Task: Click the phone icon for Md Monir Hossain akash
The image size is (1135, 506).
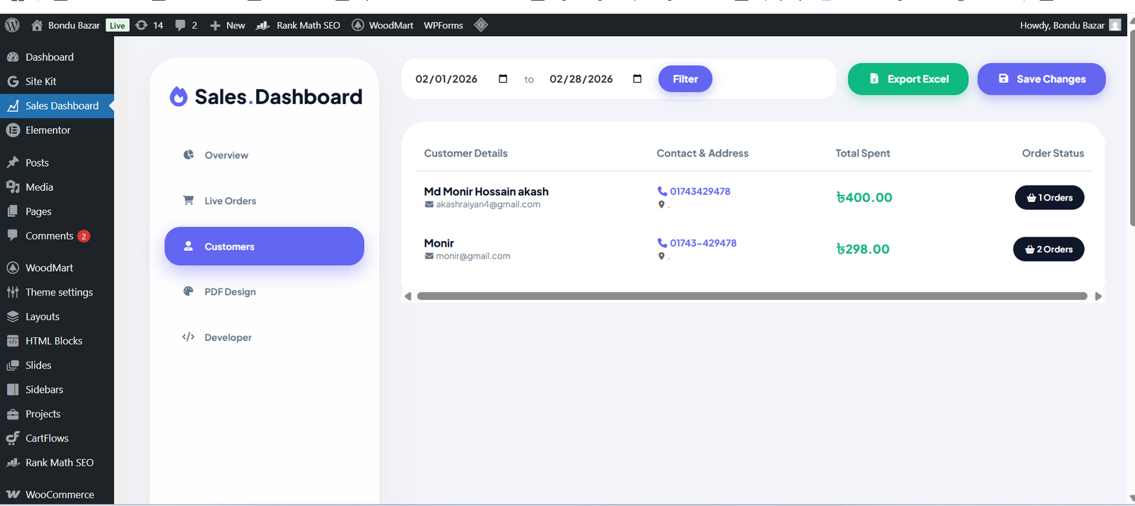Action: [x=662, y=191]
